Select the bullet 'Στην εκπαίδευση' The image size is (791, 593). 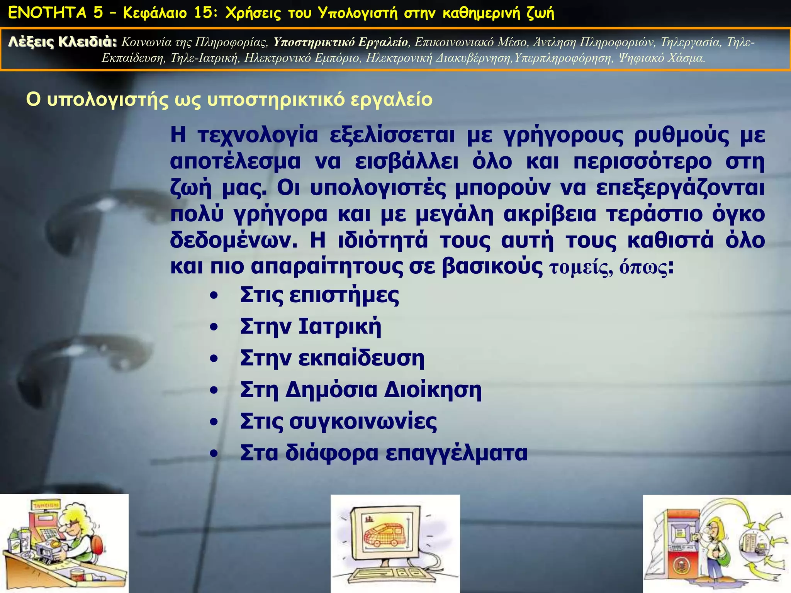(x=332, y=358)
